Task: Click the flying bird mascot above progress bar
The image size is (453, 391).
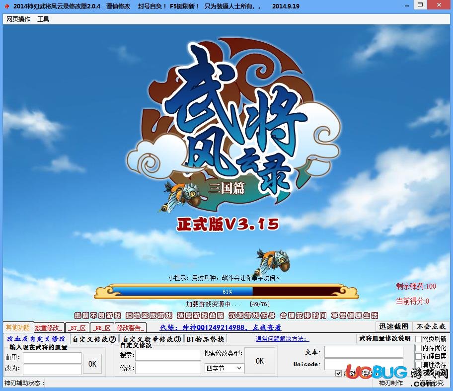Action: click(272, 262)
